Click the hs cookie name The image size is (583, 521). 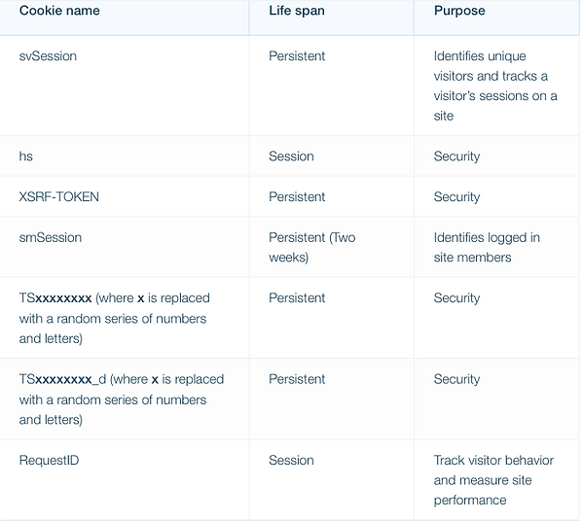pos(25,156)
